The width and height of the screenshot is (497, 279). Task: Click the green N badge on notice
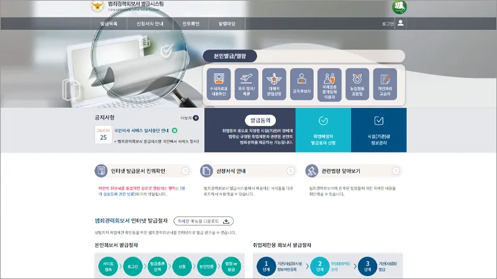pos(175,130)
